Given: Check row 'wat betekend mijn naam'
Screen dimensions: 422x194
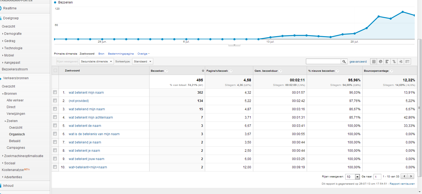Looking at the screenshot, I should (x=55, y=109).
